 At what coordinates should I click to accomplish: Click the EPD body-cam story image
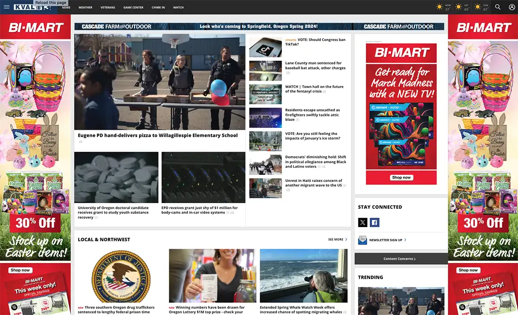point(203,177)
